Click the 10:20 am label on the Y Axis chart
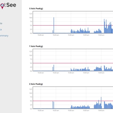 click(41, 73)
